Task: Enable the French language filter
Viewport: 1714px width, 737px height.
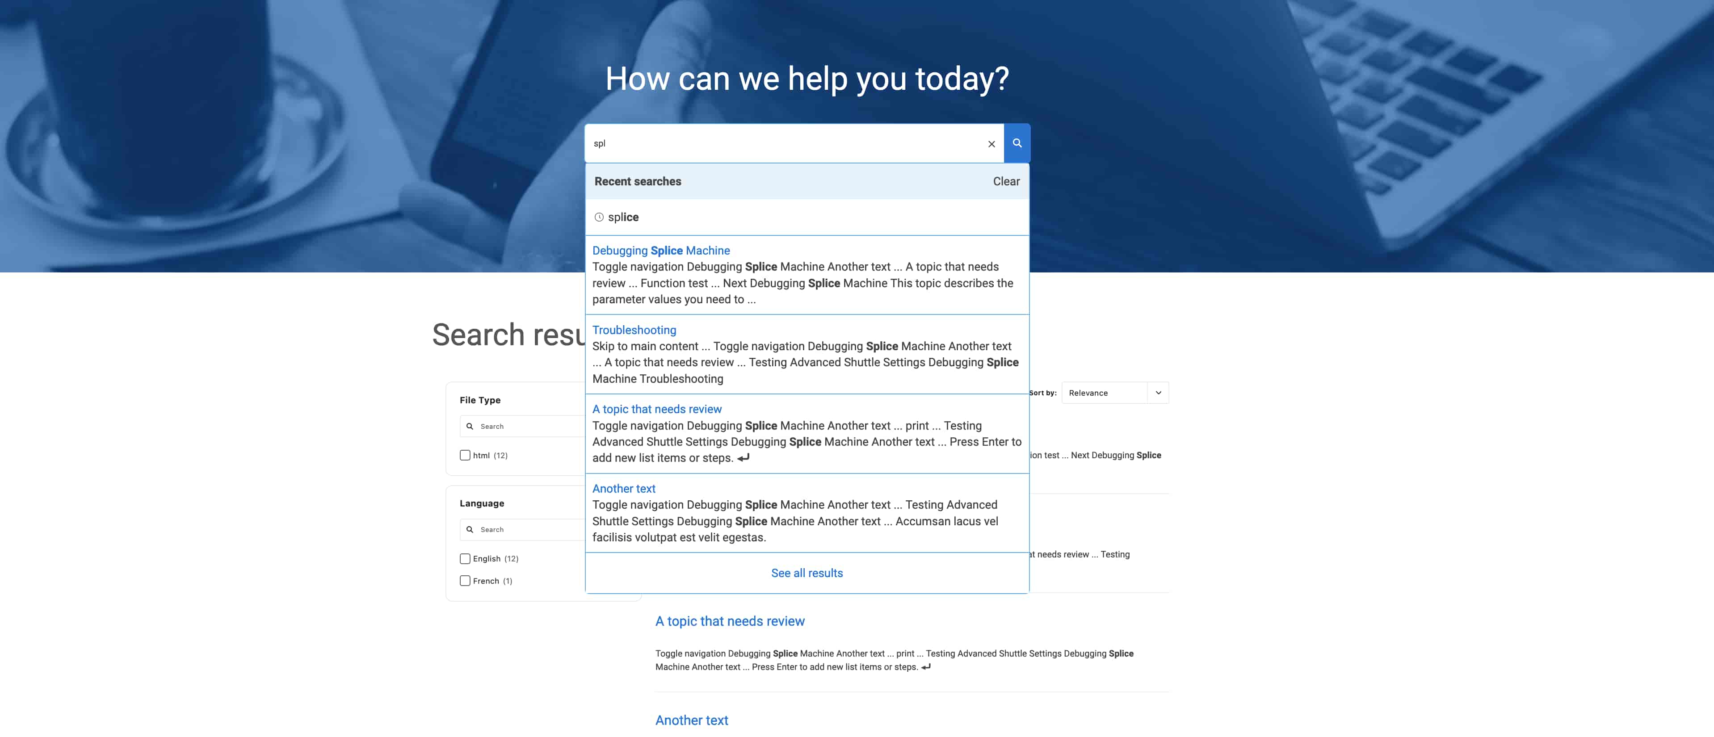Action: (x=465, y=581)
